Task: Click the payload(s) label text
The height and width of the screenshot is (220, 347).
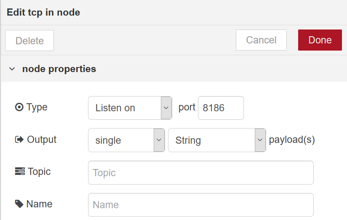Action: 292,140
